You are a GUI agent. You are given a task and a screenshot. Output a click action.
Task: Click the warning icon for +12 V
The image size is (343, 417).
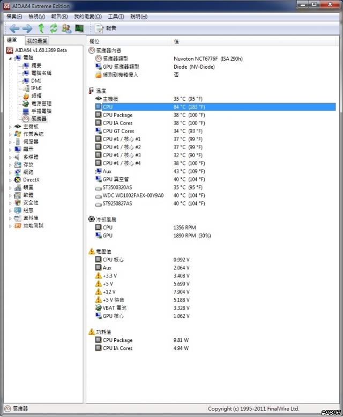click(x=98, y=292)
